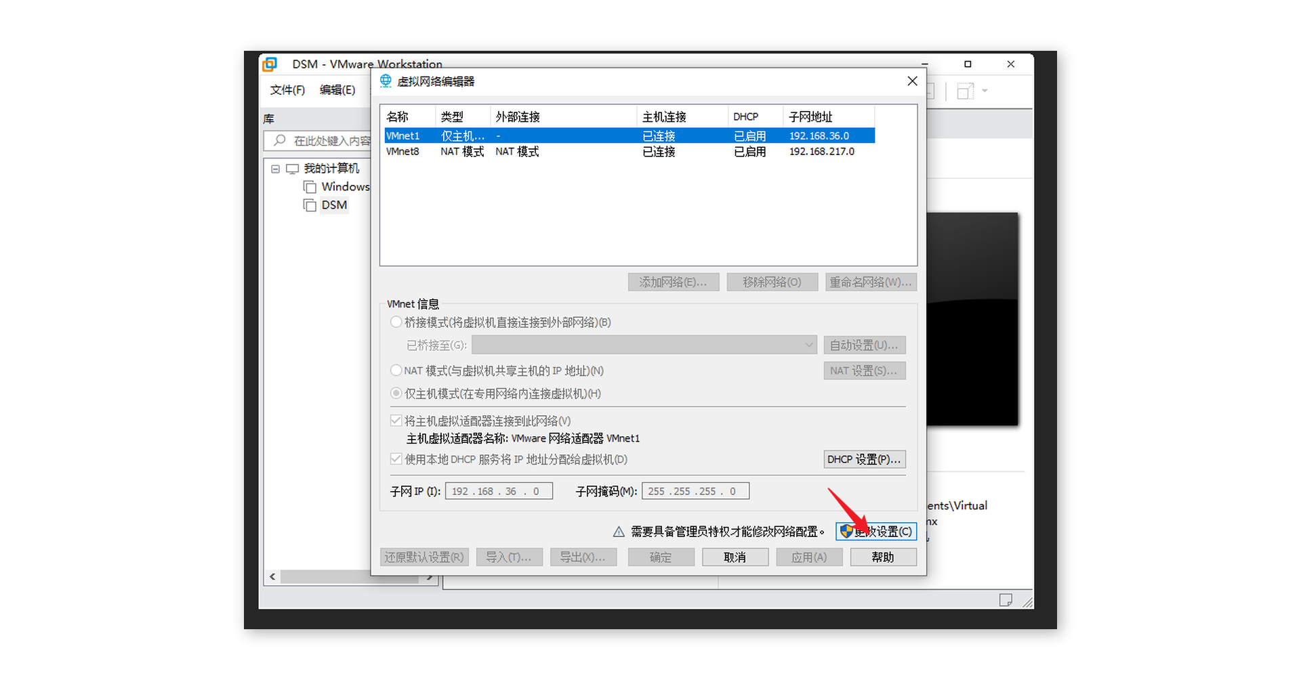The image size is (1301, 680).
Task: Click the 添加网络(E)... button
Action: [x=673, y=282]
